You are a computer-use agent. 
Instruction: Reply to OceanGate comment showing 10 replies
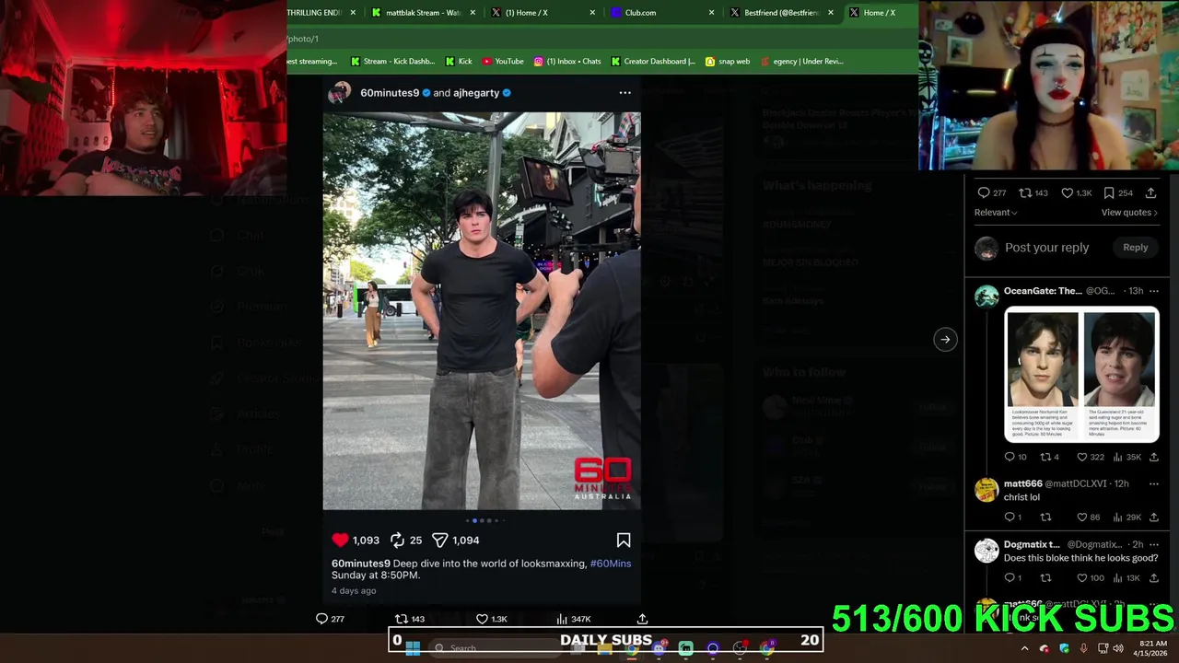(1010, 457)
